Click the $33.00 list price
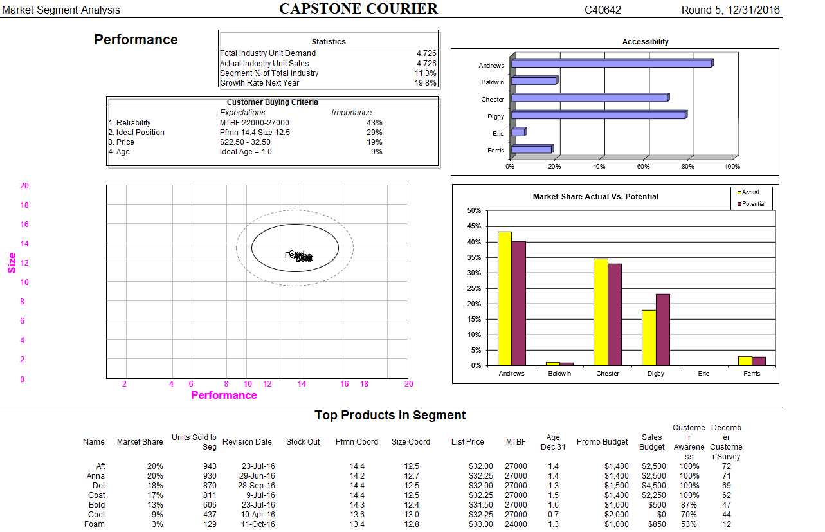Screen dimensions: 825x532 (481, 524)
